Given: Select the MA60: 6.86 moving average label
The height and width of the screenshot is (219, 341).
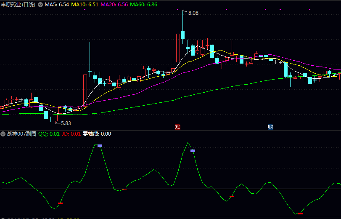Looking at the screenshot, I should pos(144,5).
